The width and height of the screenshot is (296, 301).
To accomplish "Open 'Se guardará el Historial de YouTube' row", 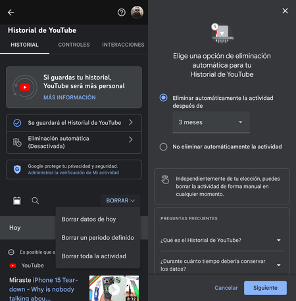I will point(74,123).
